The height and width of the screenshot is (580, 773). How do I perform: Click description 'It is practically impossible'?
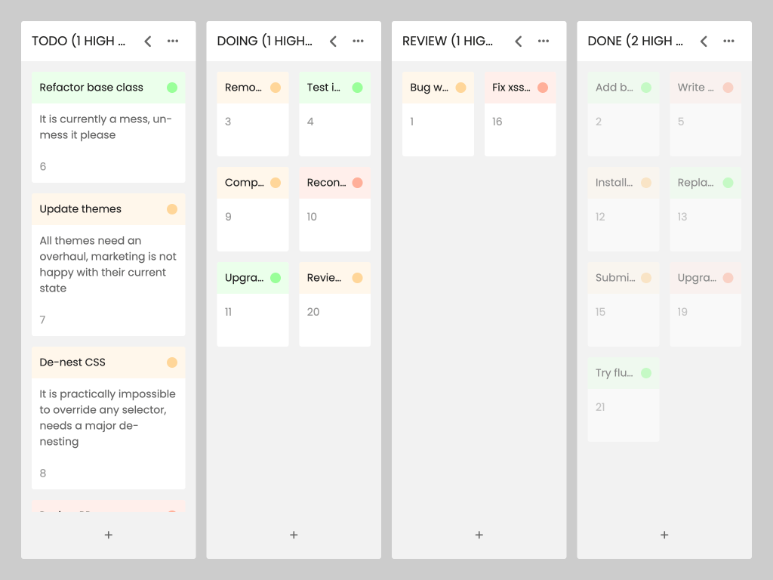coord(107,418)
